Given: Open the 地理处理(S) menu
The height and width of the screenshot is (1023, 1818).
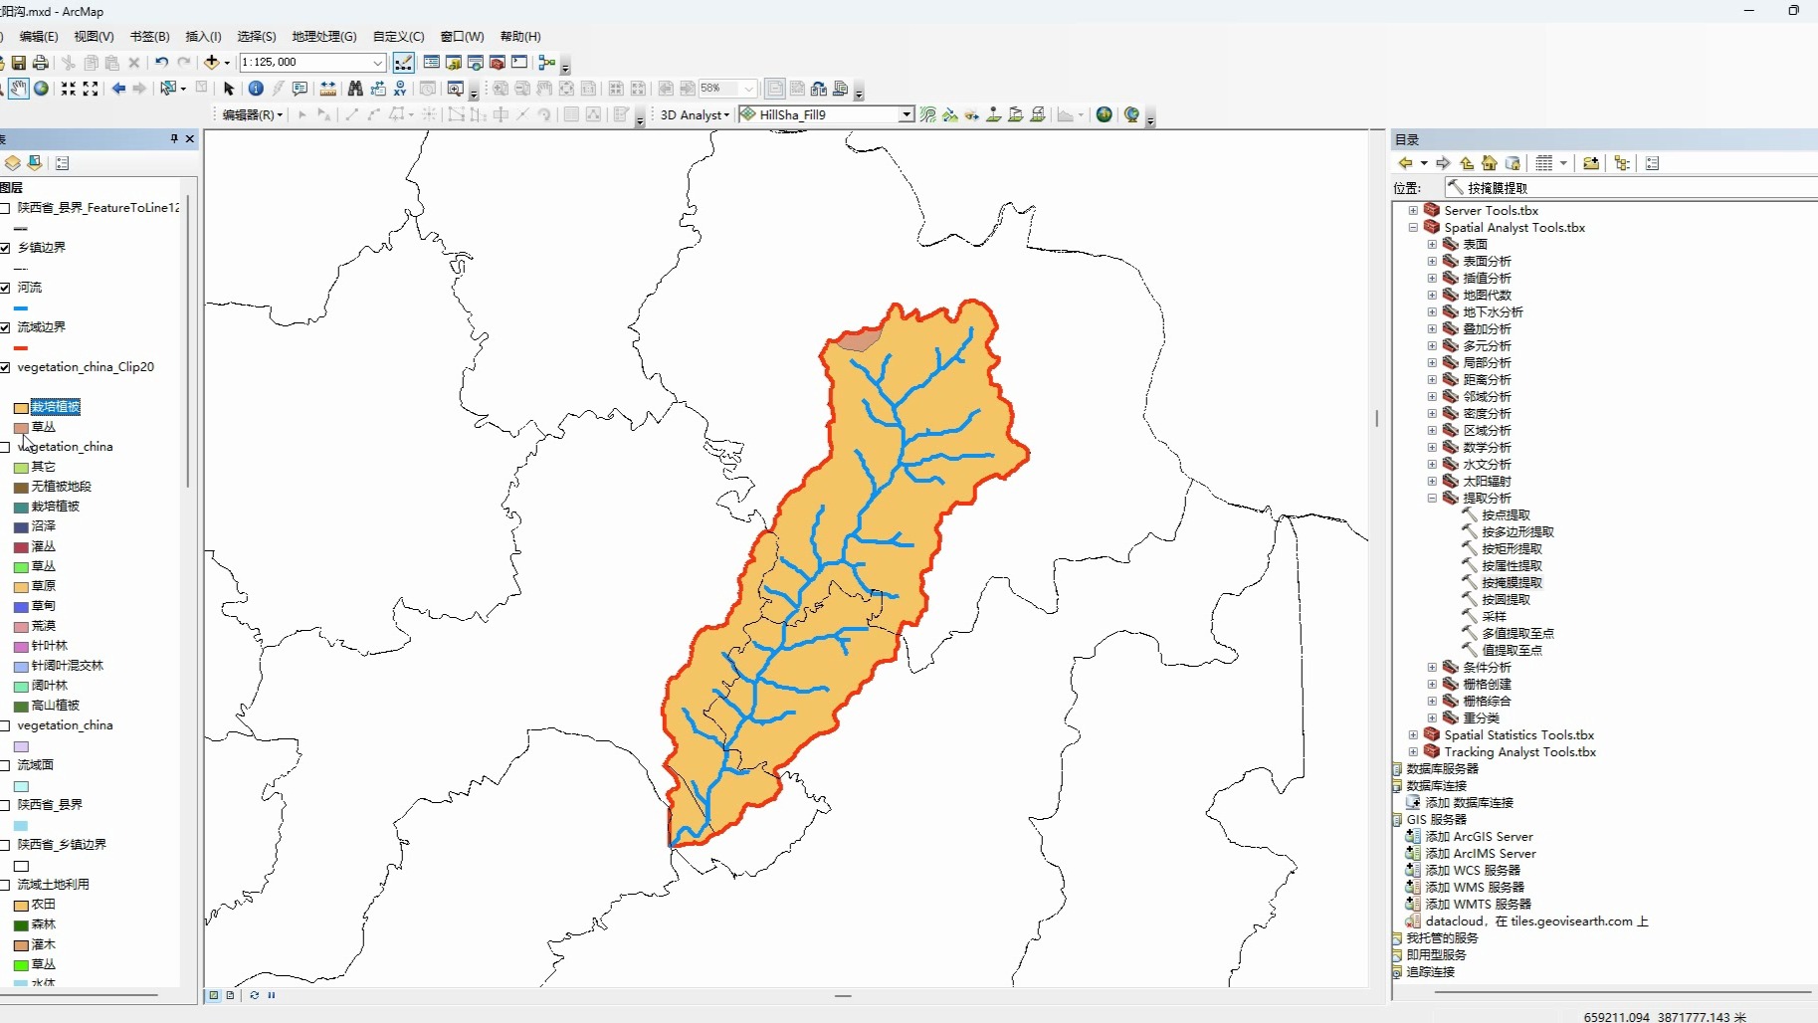Looking at the screenshot, I should pos(322,36).
